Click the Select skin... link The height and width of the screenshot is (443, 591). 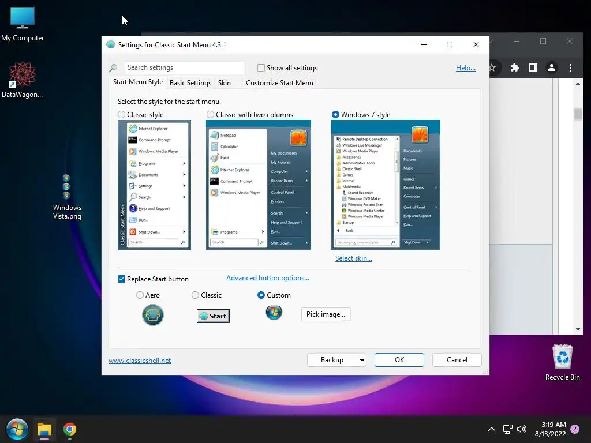(354, 258)
